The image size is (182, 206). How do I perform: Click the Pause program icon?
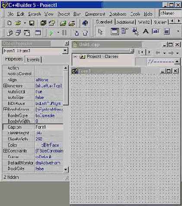point(64,33)
